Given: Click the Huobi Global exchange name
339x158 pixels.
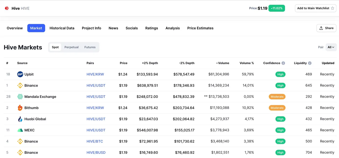Looking at the screenshot, I should pos(35,119).
